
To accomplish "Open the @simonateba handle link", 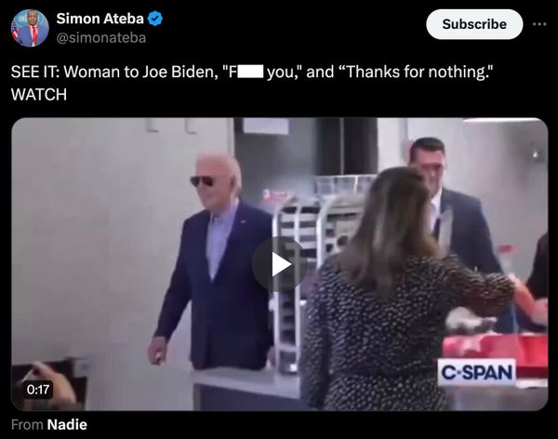I will (101, 38).
